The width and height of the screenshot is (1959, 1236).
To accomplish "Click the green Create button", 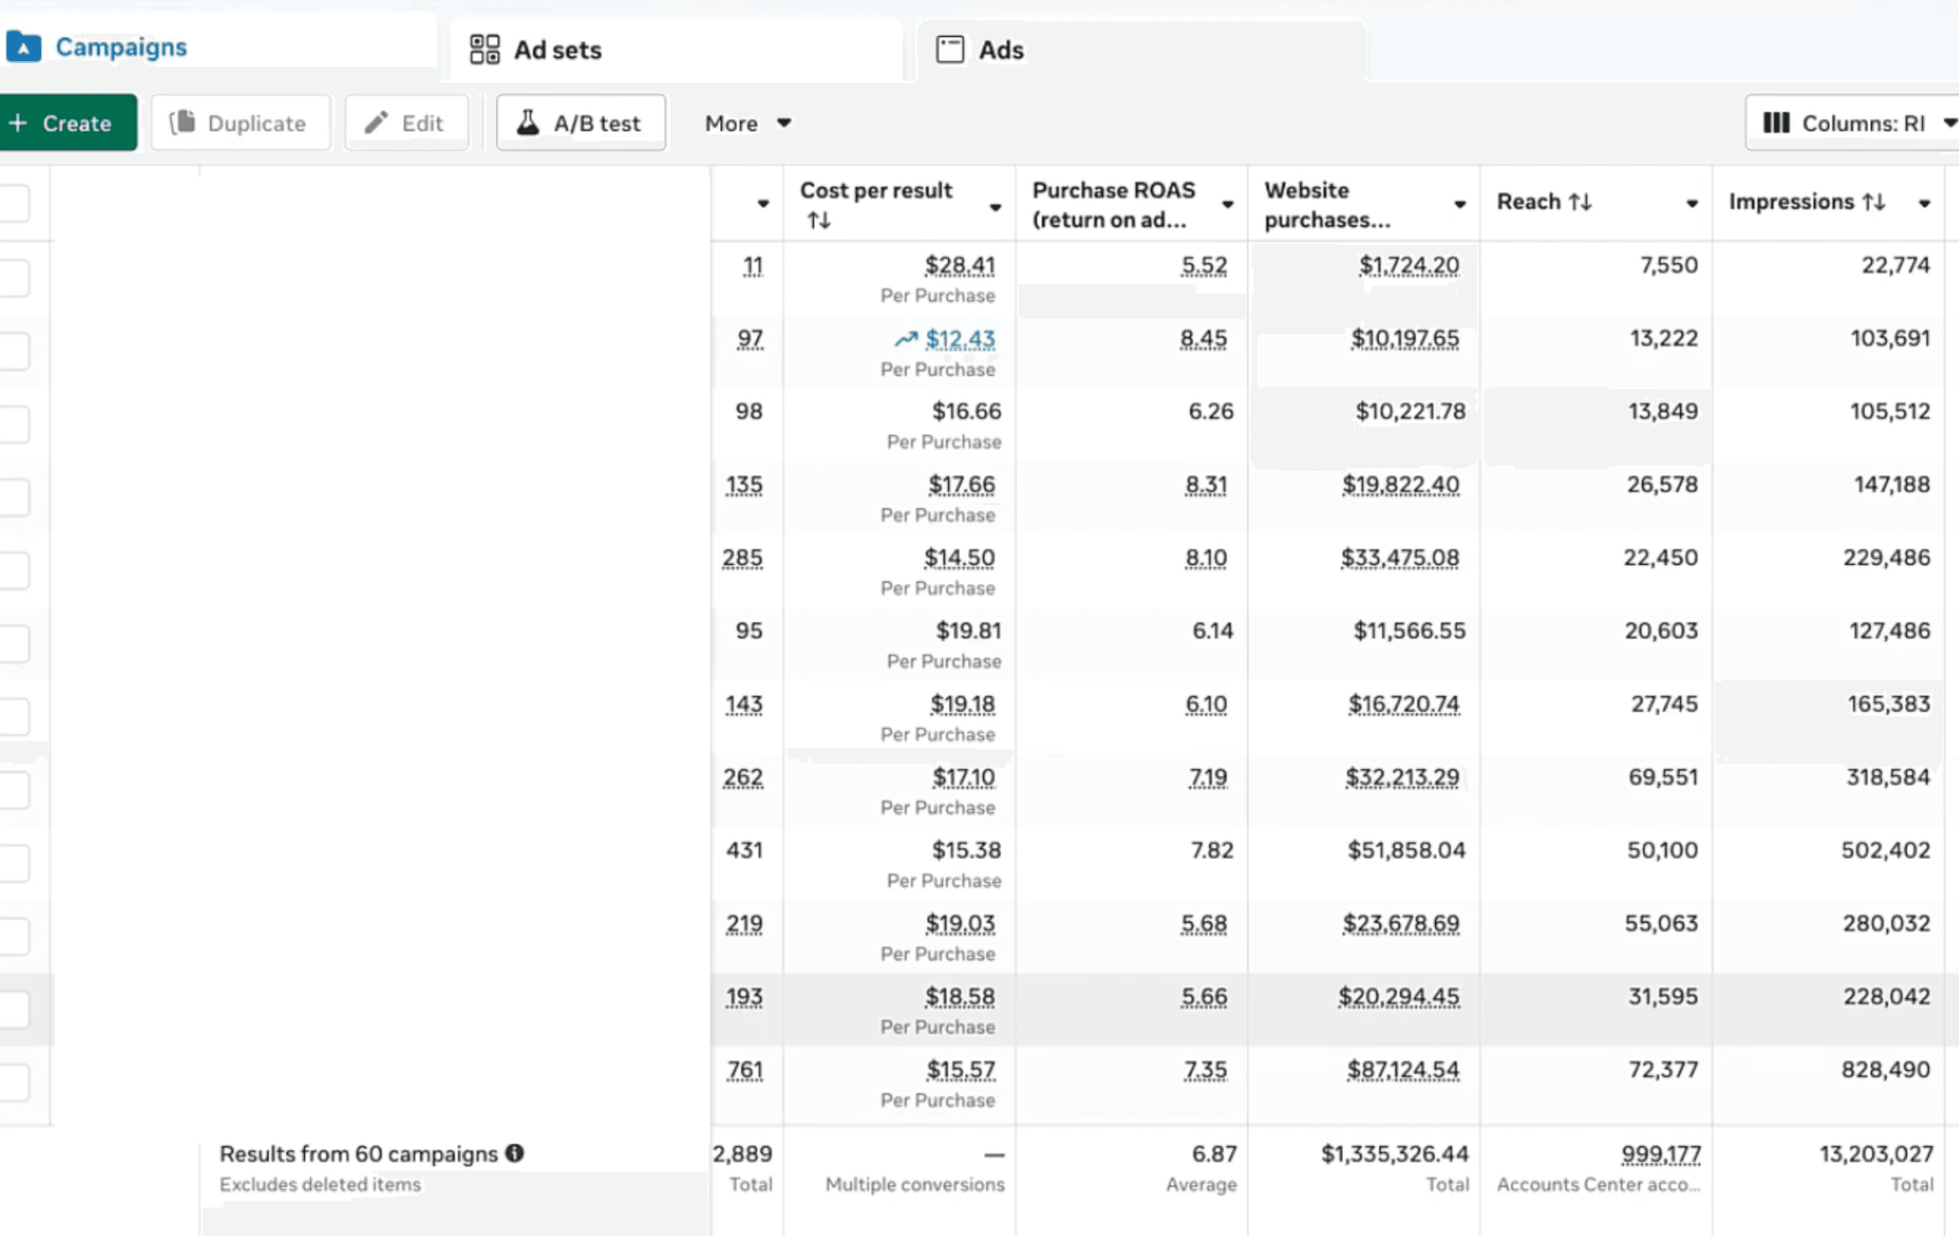I will 68,123.
